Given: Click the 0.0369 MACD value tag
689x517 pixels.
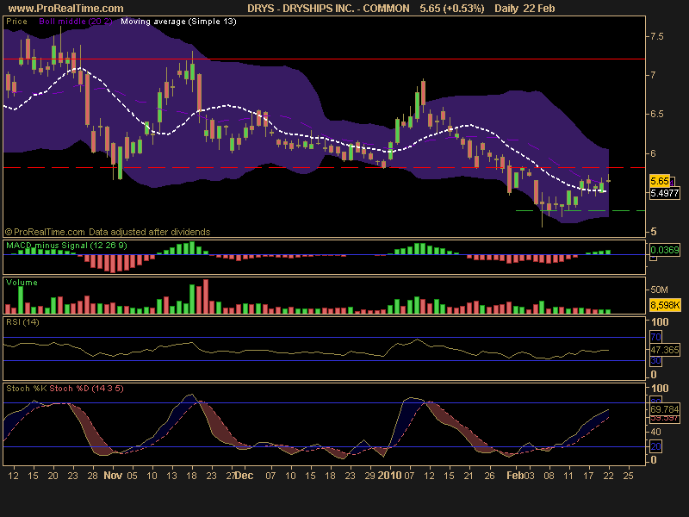Looking at the screenshot, I should click(665, 250).
